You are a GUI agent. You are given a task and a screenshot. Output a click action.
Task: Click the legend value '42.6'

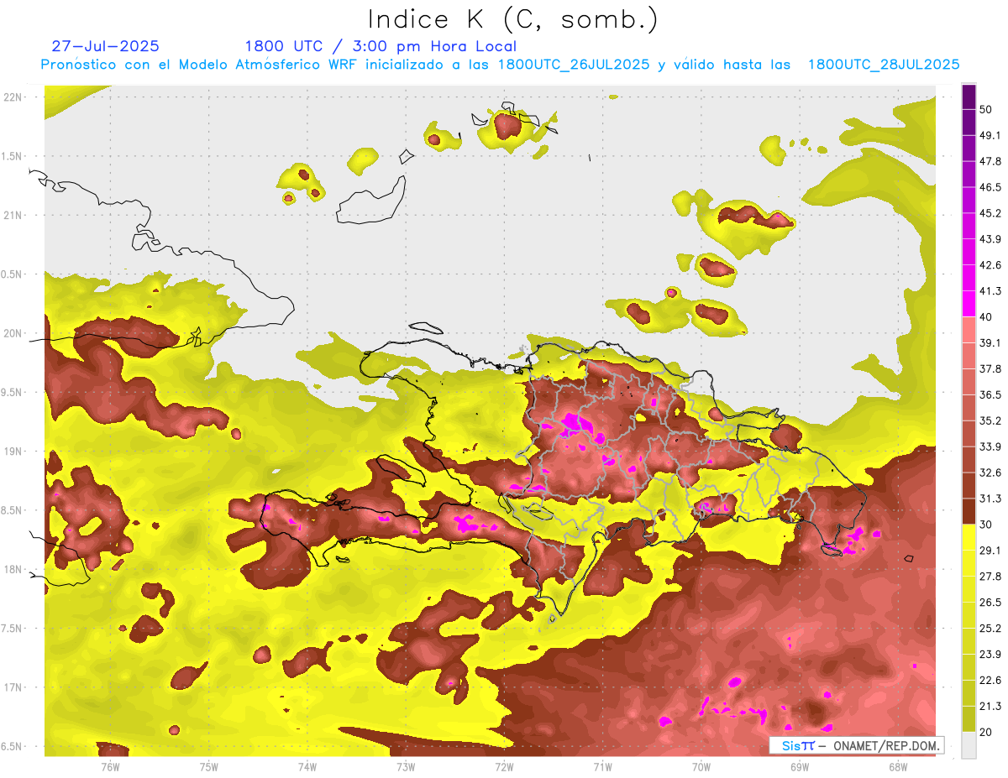point(990,265)
